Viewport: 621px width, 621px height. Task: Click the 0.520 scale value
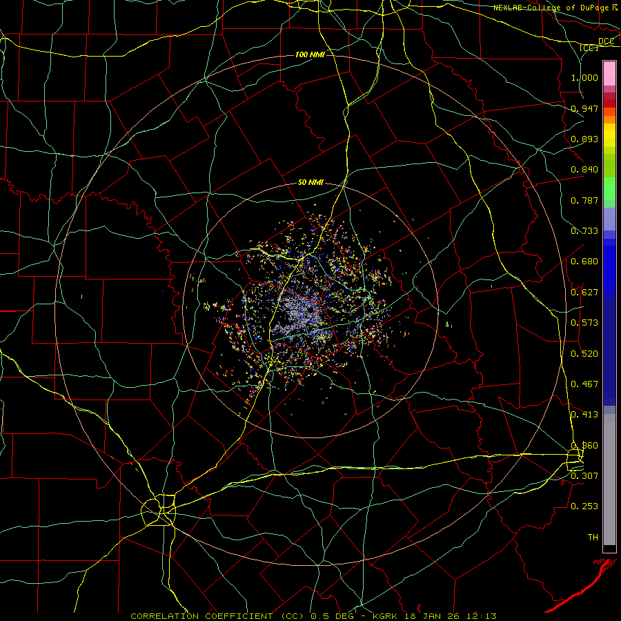coord(584,354)
